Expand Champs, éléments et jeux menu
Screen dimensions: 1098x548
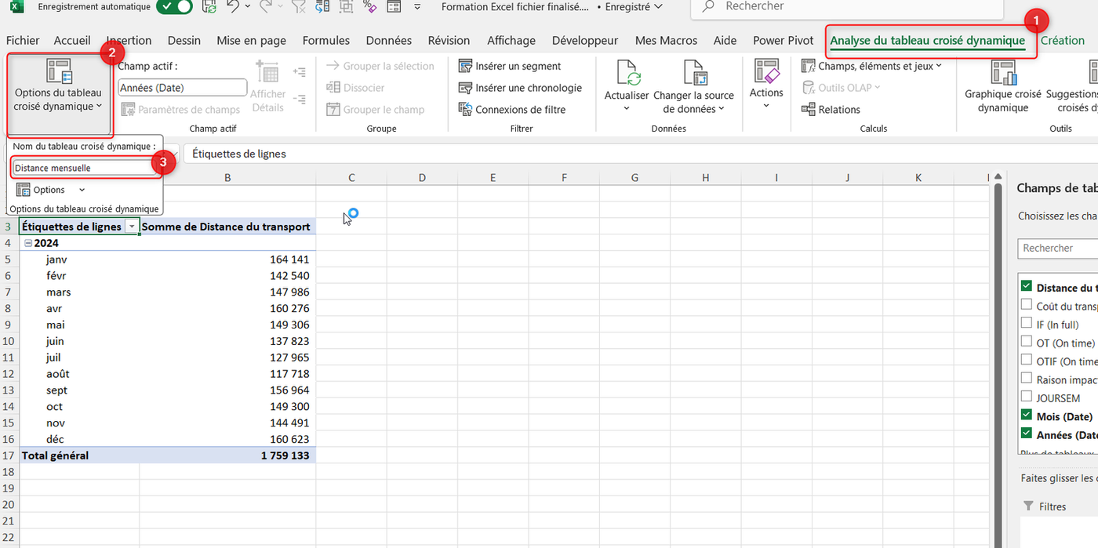(871, 66)
